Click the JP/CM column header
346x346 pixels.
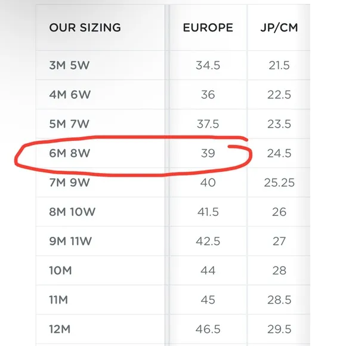(x=279, y=27)
